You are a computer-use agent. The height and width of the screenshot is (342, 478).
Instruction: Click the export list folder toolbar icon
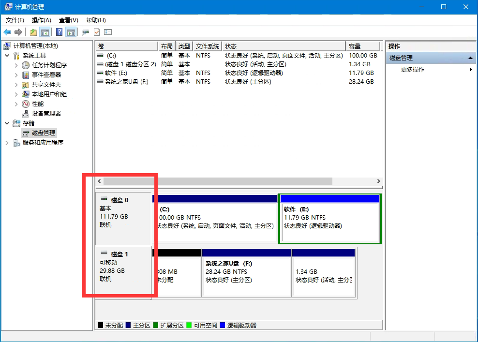pyautogui.click(x=32, y=32)
